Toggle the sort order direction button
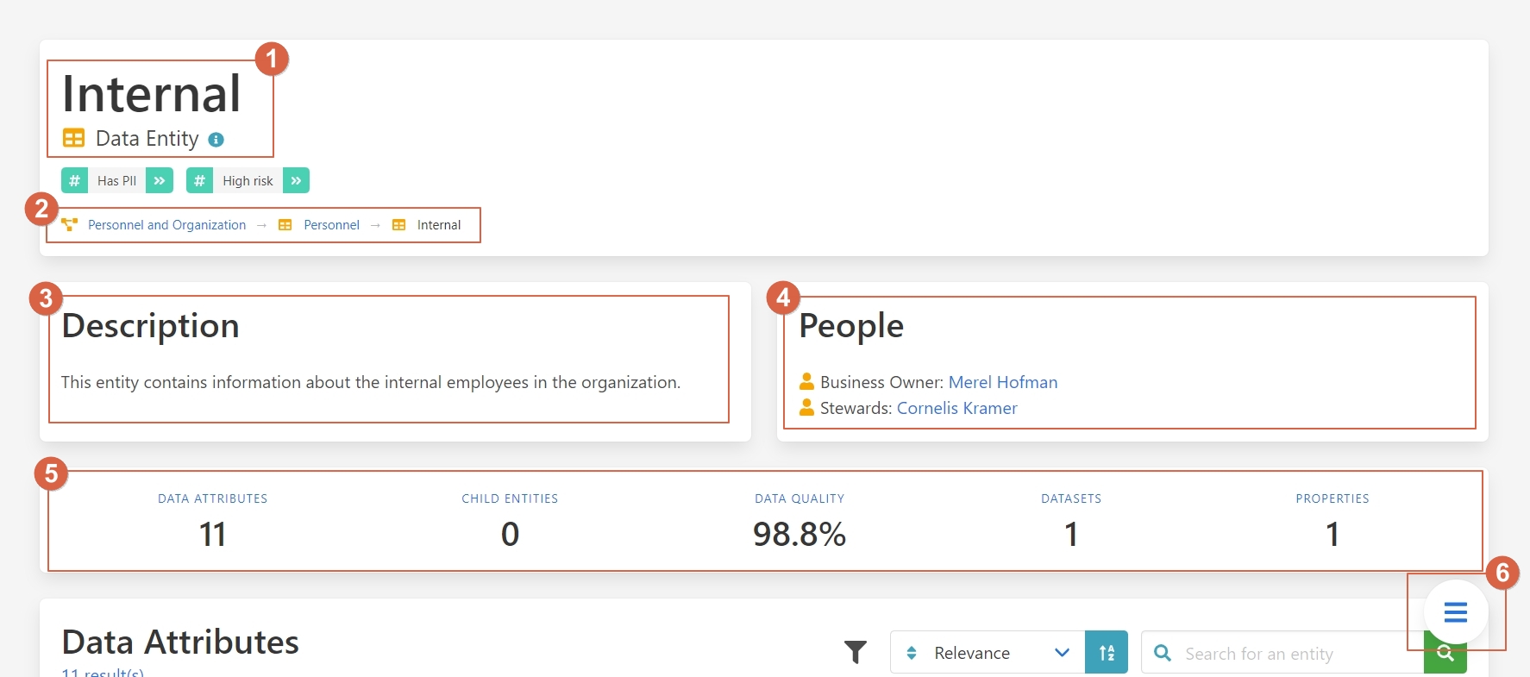Image resolution: width=1530 pixels, height=677 pixels. [1107, 653]
